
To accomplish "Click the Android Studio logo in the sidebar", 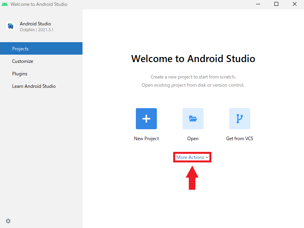I will (11, 26).
